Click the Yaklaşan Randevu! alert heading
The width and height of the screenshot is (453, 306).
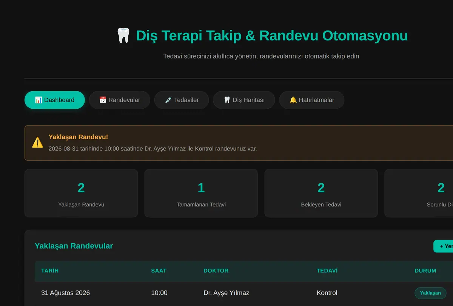click(78, 137)
